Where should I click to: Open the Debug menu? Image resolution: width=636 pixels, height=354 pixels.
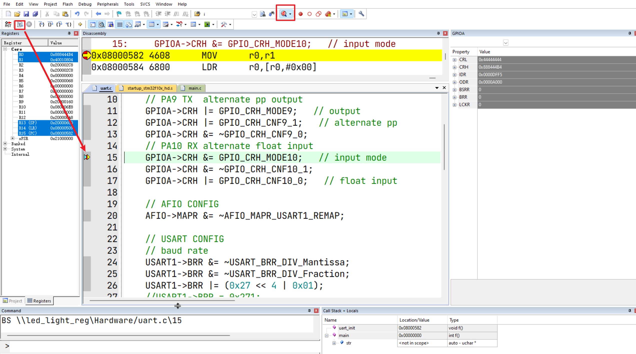pyautogui.click(x=85, y=4)
